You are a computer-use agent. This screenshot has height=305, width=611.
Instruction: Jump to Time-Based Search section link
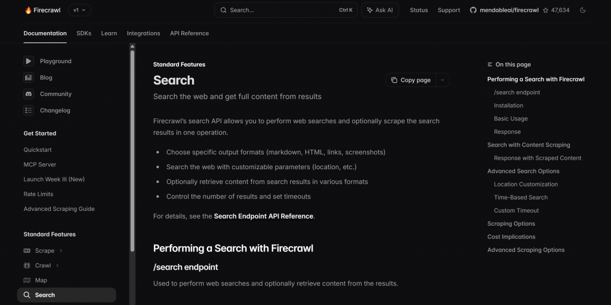click(520, 197)
